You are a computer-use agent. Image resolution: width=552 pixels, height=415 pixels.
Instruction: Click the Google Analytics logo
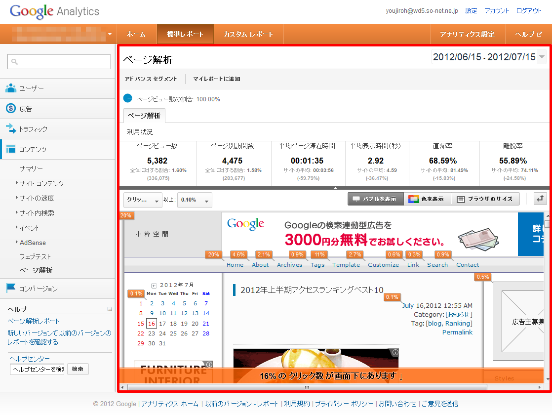pyautogui.click(x=54, y=11)
